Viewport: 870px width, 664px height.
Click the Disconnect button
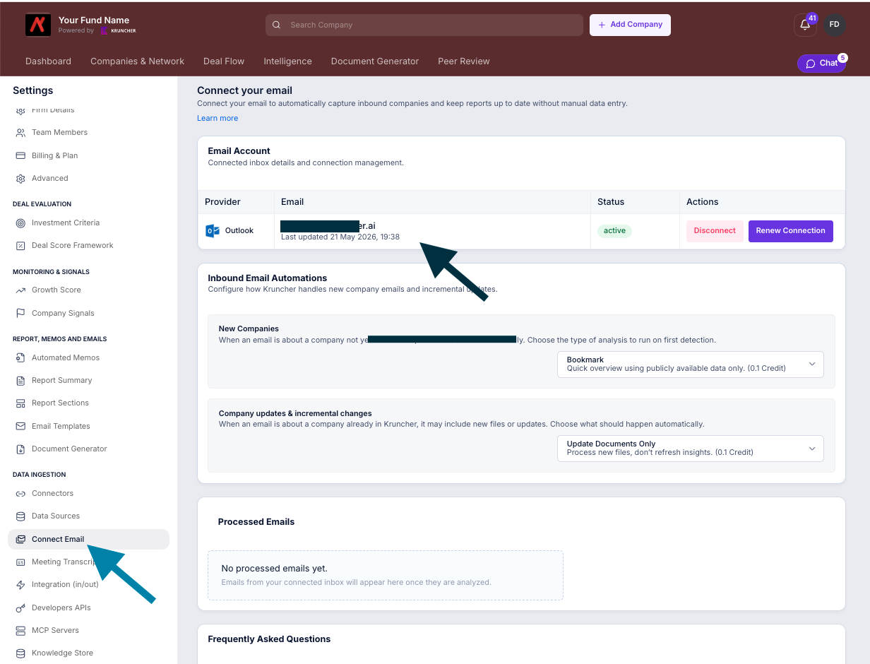[x=715, y=231]
